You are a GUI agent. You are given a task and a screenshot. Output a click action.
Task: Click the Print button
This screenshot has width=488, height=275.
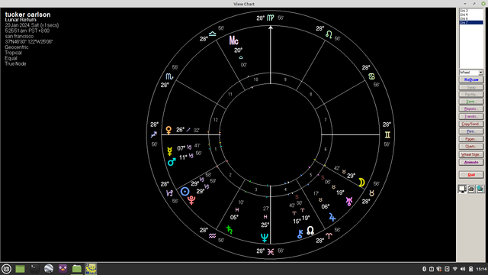click(x=471, y=131)
